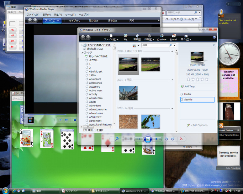This screenshot has height=194, width=243.
Task: Select the 2001 city bridge photo
Action: [128, 93]
